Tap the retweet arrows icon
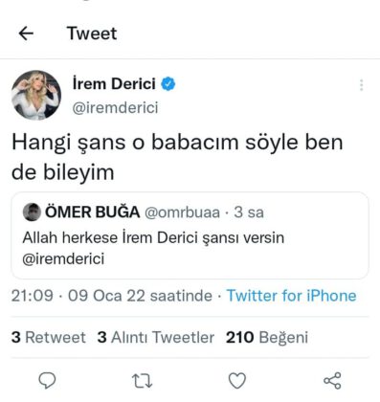Screen dimensions: 380x402 (142, 381)
